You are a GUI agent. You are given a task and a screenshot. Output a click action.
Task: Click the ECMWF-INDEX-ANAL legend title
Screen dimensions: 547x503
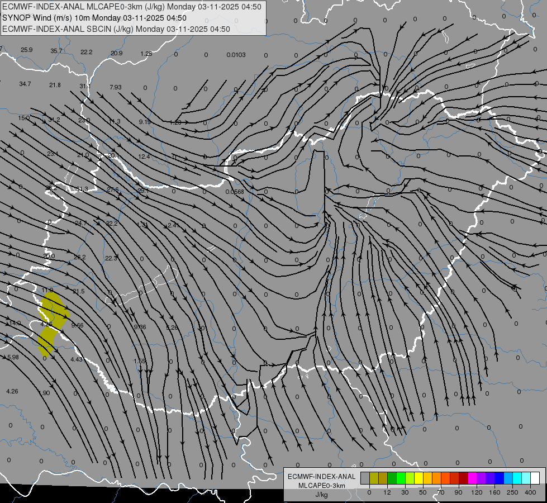point(321,477)
